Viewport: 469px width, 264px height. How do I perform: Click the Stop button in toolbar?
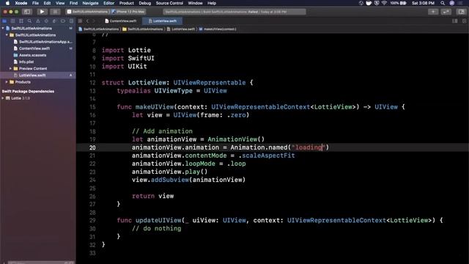[55, 12]
